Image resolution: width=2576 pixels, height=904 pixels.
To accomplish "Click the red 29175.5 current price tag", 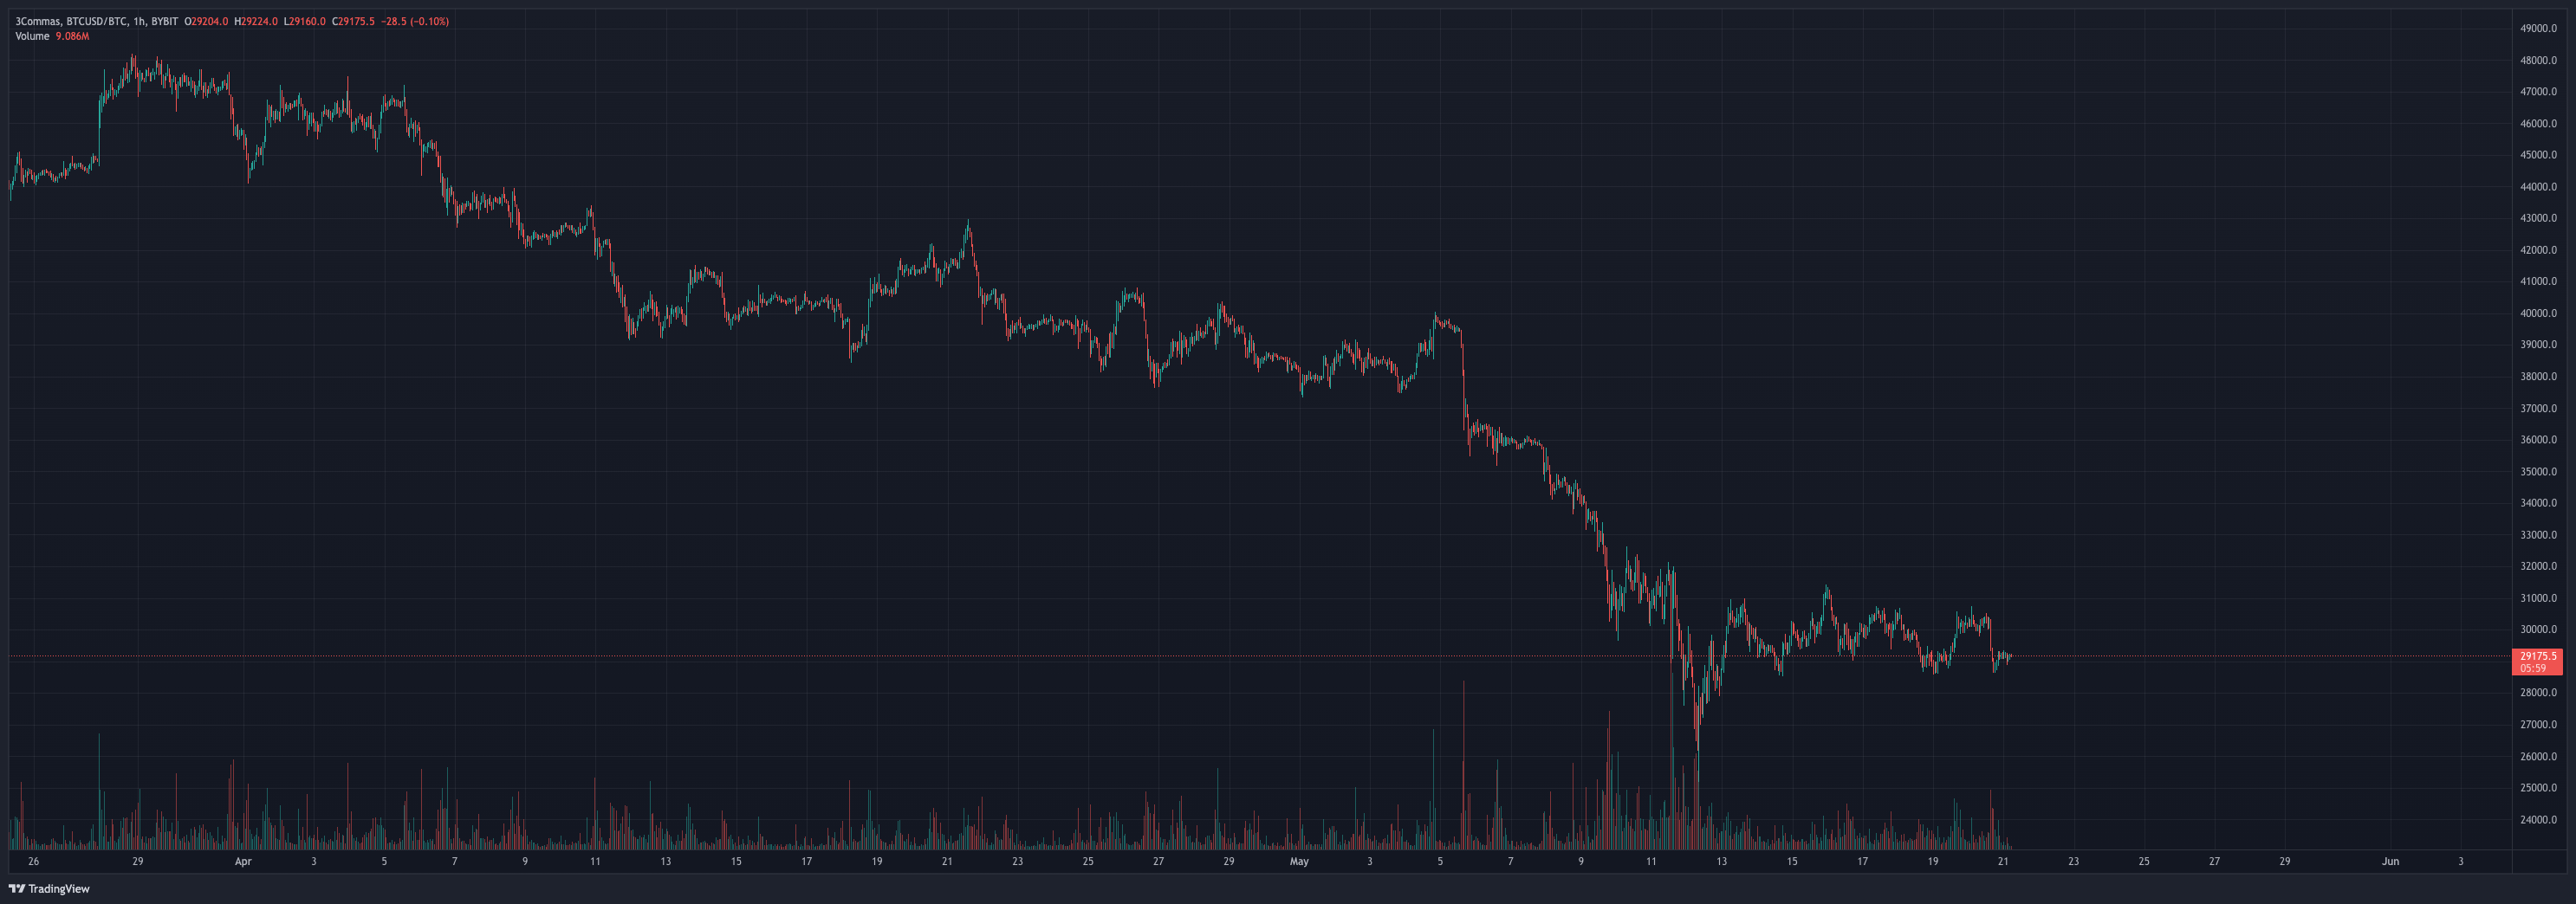I will pyautogui.click(x=2539, y=656).
